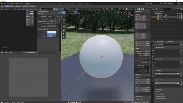Viewport: 183px width, 103px height.
Task: Select the Select Box tool in viewport toolbar
Action: [x=64, y=13]
